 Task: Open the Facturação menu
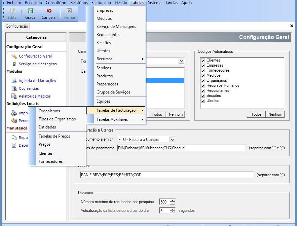(x=101, y=3)
